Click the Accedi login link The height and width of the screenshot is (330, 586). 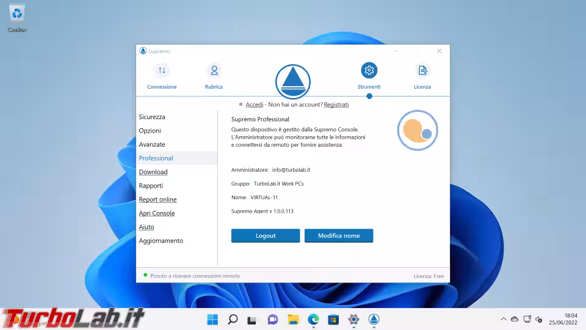coord(255,105)
